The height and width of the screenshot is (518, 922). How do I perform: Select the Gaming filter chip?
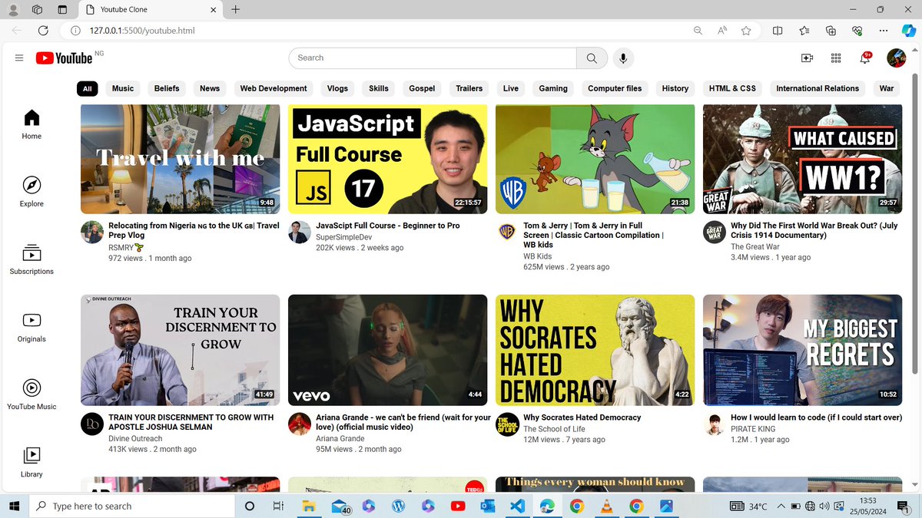(x=553, y=88)
